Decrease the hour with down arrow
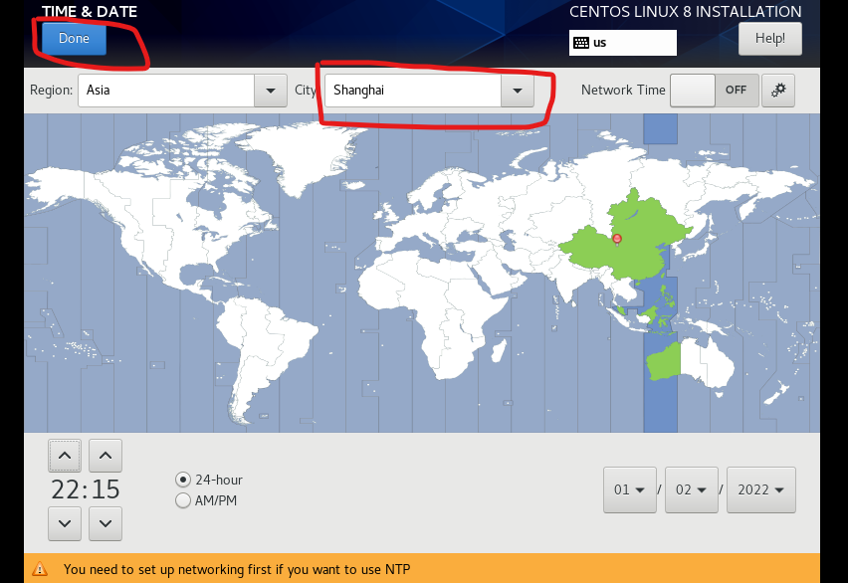Screen dimensions: 848x583 [65, 523]
